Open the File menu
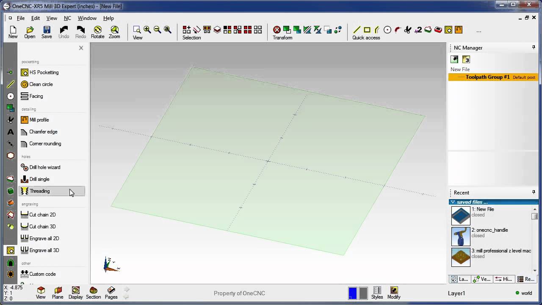The image size is (542, 305). click(x=21, y=18)
